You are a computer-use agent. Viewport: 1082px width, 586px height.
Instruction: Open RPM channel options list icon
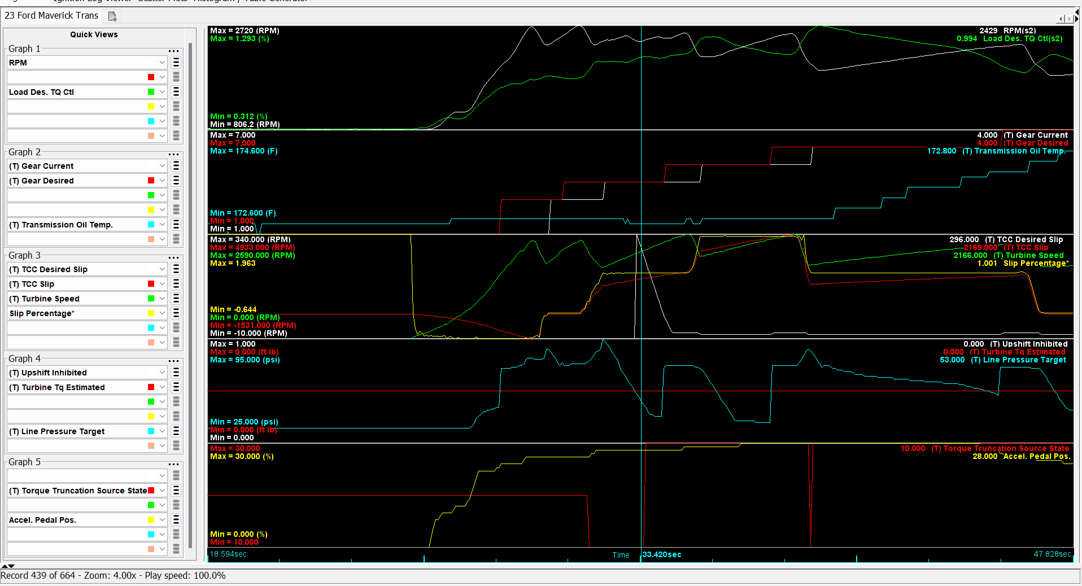click(x=176, y=63)
